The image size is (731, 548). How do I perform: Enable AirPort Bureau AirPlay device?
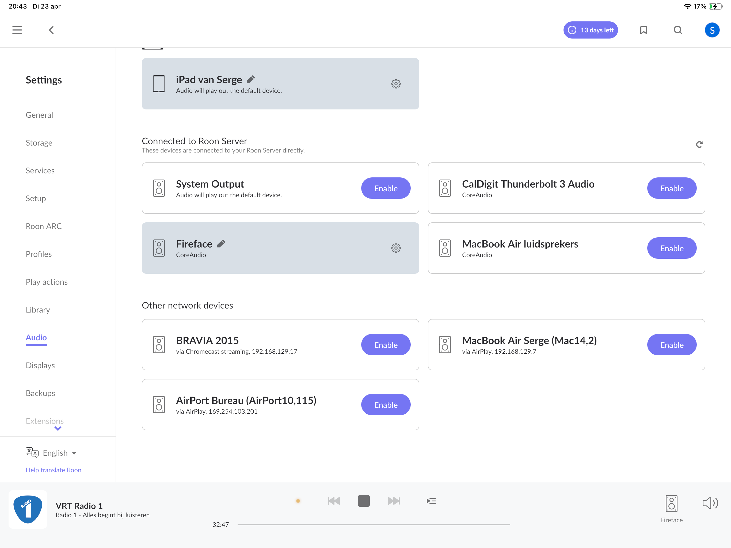tap(386, 405)
